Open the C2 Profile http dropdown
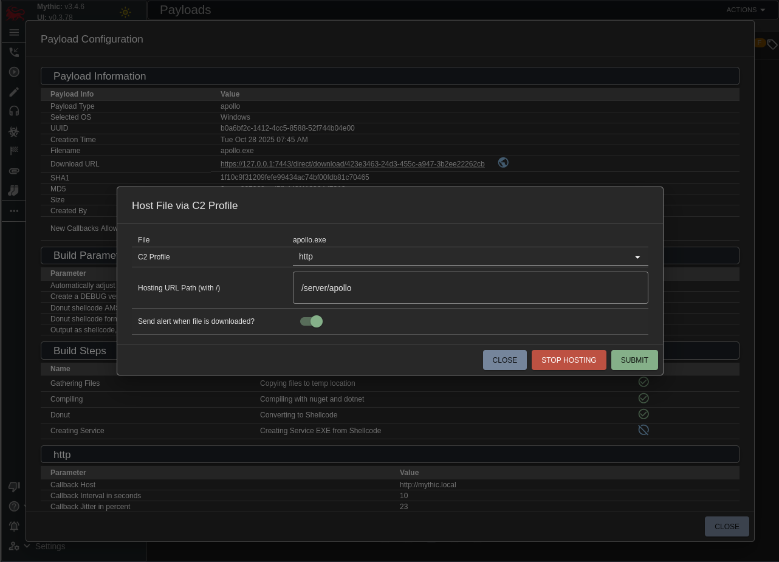 (x=470, y=257)
